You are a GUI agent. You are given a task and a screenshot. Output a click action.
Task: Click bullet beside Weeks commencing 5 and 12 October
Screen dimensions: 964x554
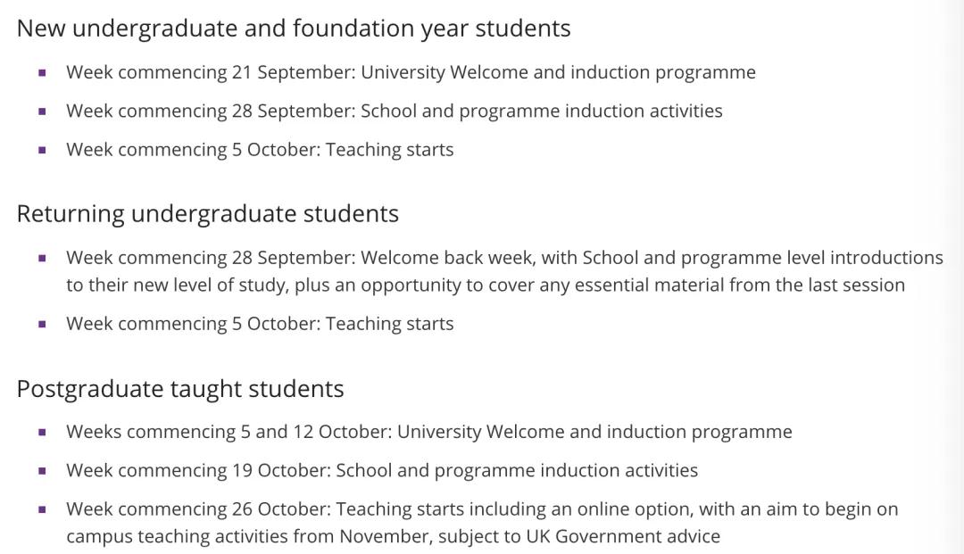tap(42, 433)
